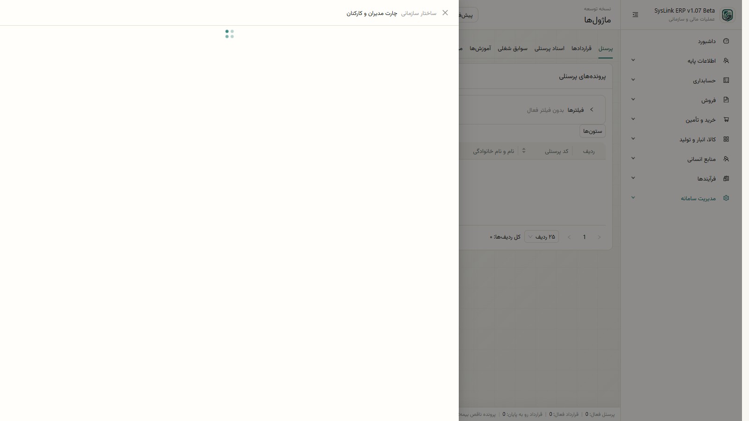Switch to the قراردادها tab
Image resolution: width=749 pixels, height=421 pixels.
(581, 49)
